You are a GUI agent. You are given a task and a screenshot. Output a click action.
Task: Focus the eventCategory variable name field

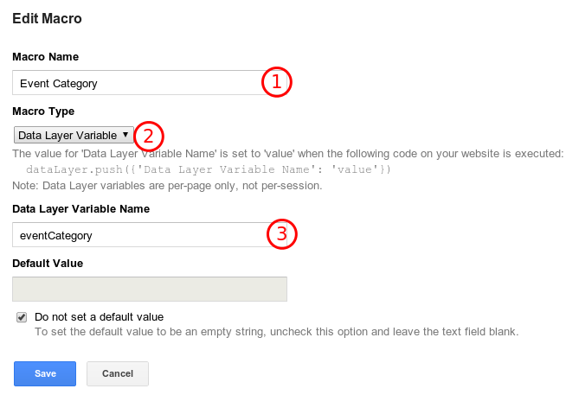[x=138, y=234]
